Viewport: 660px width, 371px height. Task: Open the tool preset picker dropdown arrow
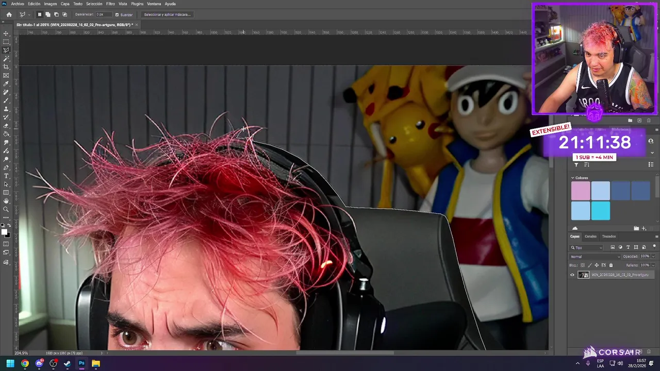point(29,14)
